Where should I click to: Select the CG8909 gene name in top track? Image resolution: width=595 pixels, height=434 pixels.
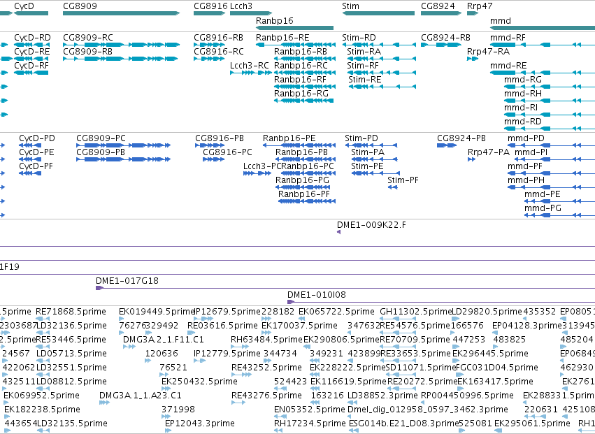(x=80, y=6)
